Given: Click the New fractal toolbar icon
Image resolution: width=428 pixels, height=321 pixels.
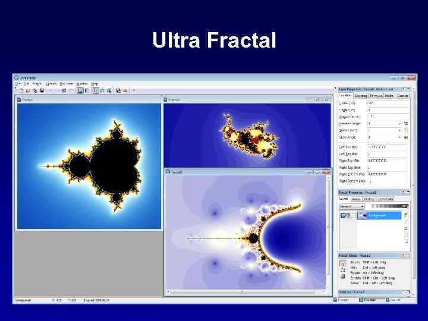Looking at the screenshot, I should pyautogui.click(x=21, y=90).
